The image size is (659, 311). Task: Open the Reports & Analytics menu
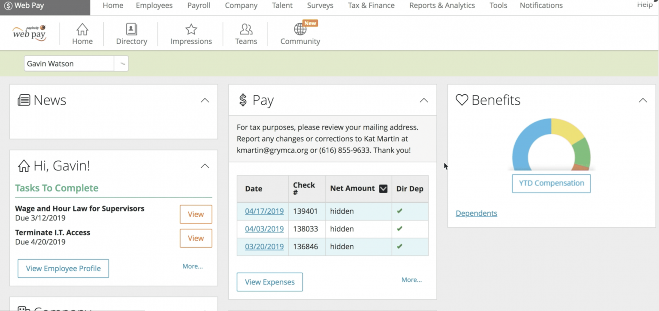[x=442, y=6]
